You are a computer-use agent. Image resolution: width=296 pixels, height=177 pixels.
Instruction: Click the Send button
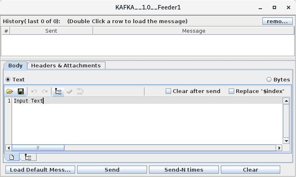click(x=112, y=170)
